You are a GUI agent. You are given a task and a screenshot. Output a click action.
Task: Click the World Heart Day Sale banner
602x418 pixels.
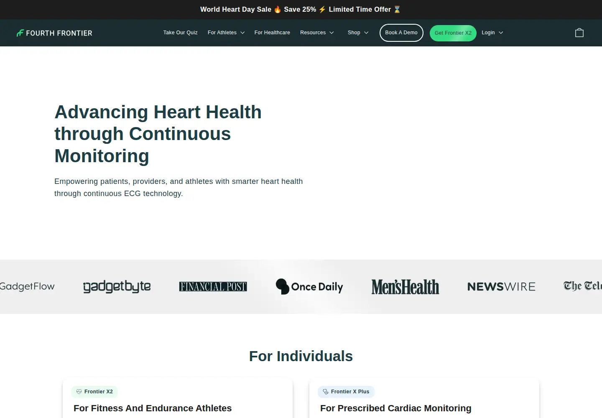301,9
